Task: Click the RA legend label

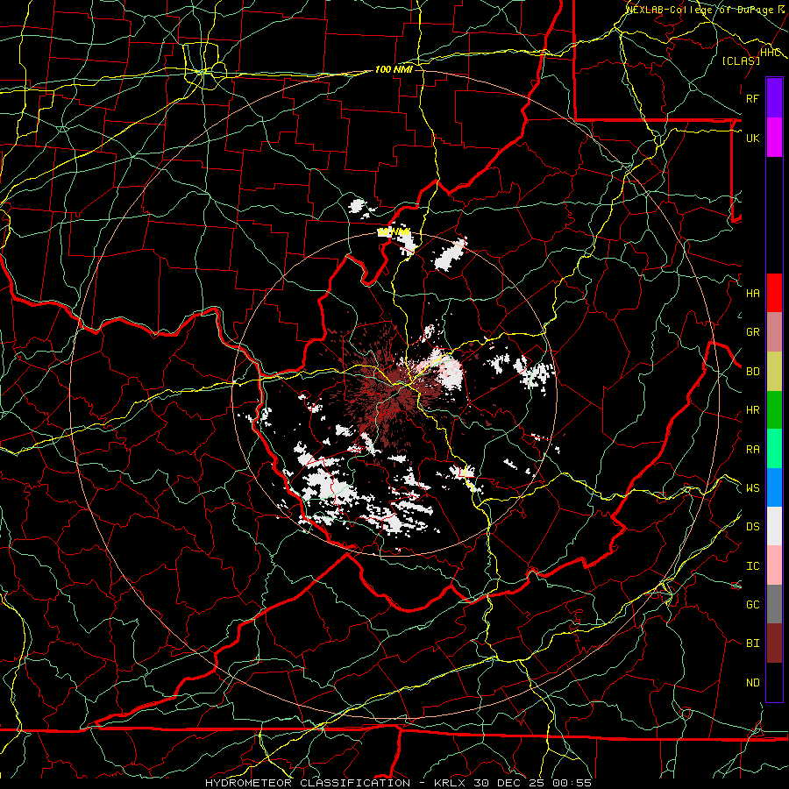Action: coord(752,450)
